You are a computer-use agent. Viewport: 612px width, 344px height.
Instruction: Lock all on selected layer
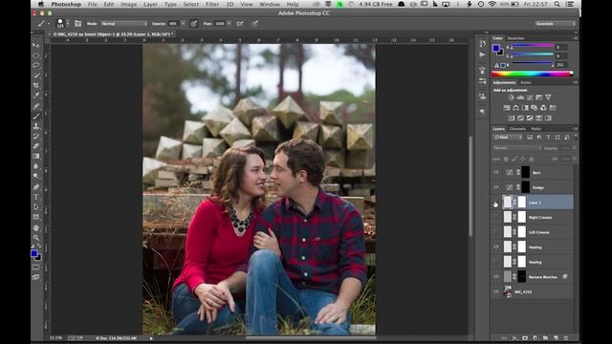pos(532,159)
